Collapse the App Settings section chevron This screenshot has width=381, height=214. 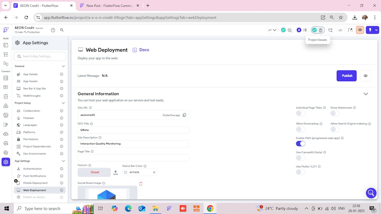pyautogui.click(x=63, y=161)
